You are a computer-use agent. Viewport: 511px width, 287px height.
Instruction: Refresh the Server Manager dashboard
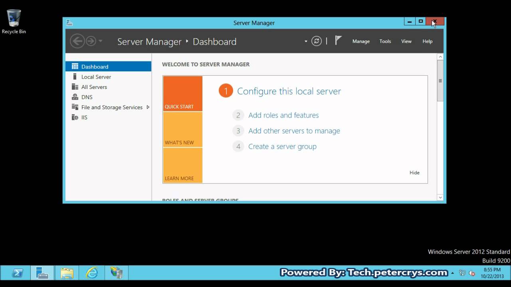click(x=317, y=41)
